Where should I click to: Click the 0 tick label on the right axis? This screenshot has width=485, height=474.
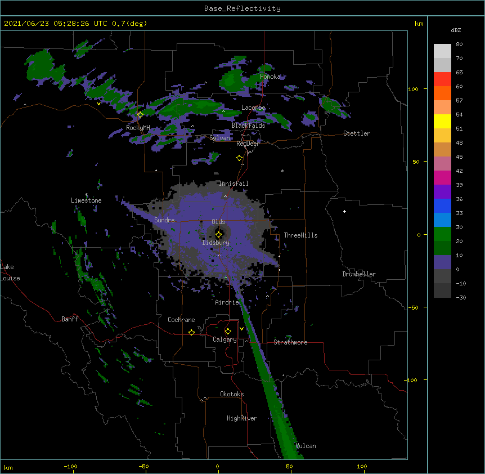tap(419, 235)
